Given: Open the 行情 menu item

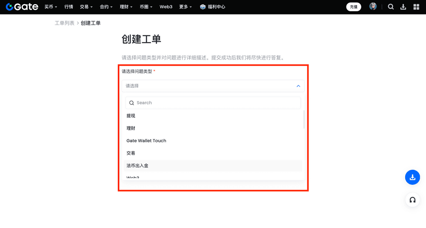Looking at the screenshot, I should click(x=69, y=7).
